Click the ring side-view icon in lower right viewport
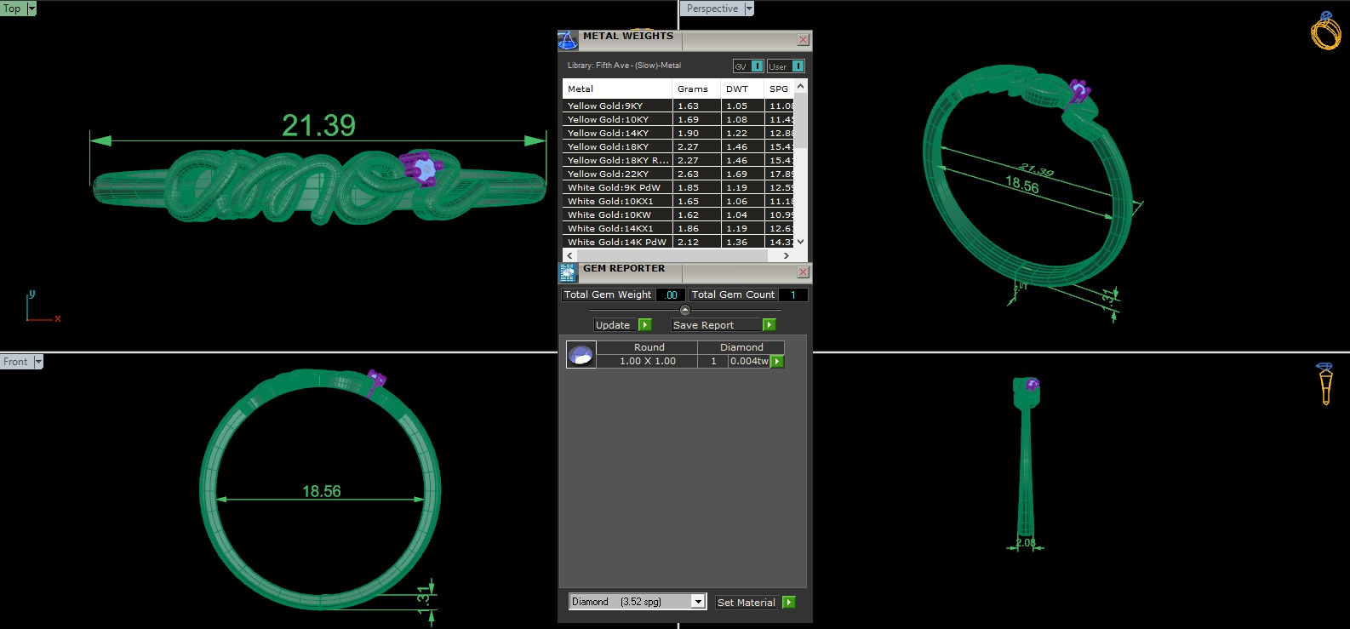This screenshot has width=1350, height=629. click(x=1325, y=384)
